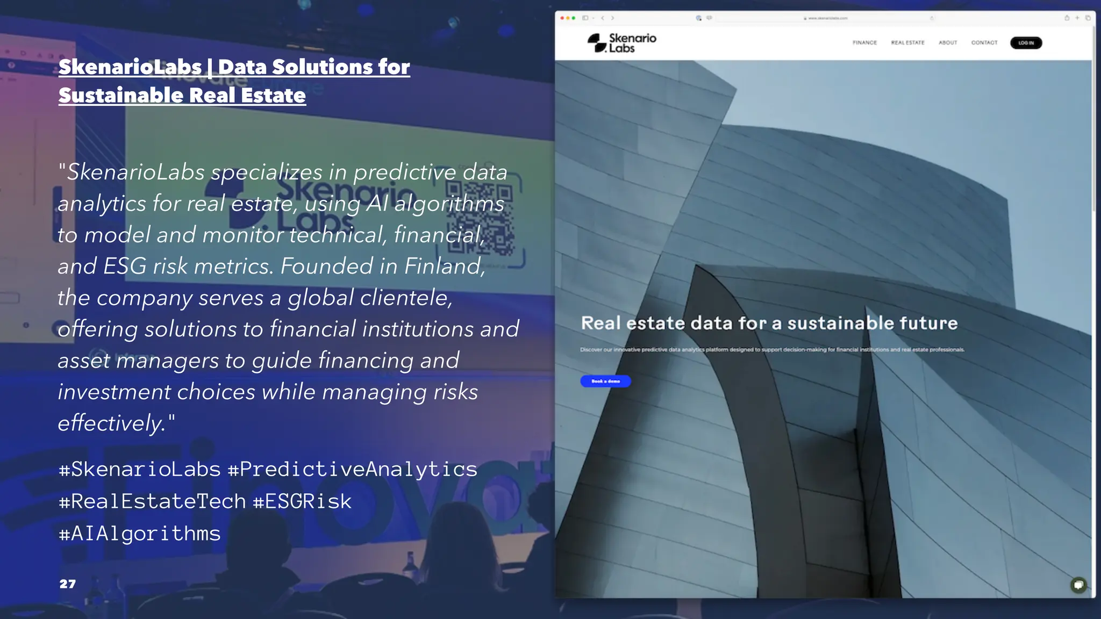Open the CONTACT menu item
The width and height of the screenshot is (1101, 619).
[984, 43]
